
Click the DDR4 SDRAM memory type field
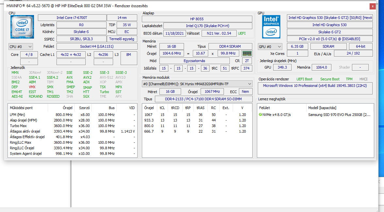click(x=230, y=46)
